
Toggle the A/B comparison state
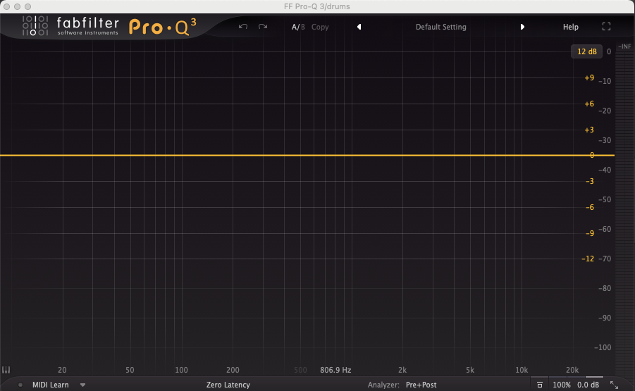298,27
